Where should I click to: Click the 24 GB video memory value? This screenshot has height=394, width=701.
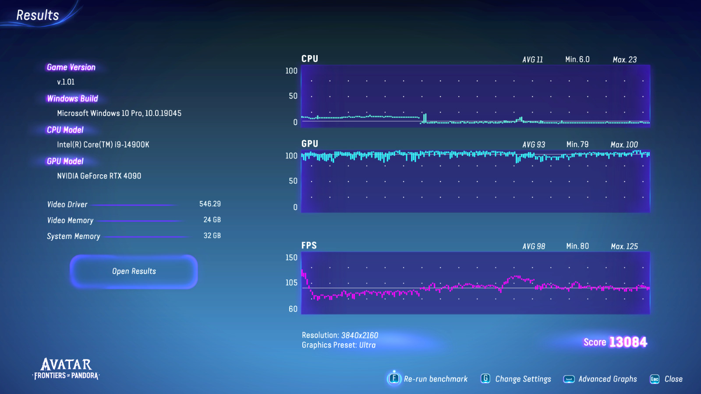(212, 220)
